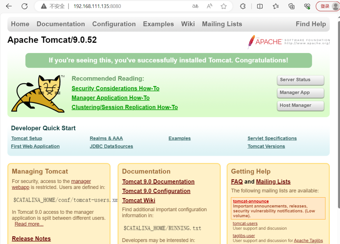Open the Collections icon in toolbar
340x244 pixels.
click(292, 6)
